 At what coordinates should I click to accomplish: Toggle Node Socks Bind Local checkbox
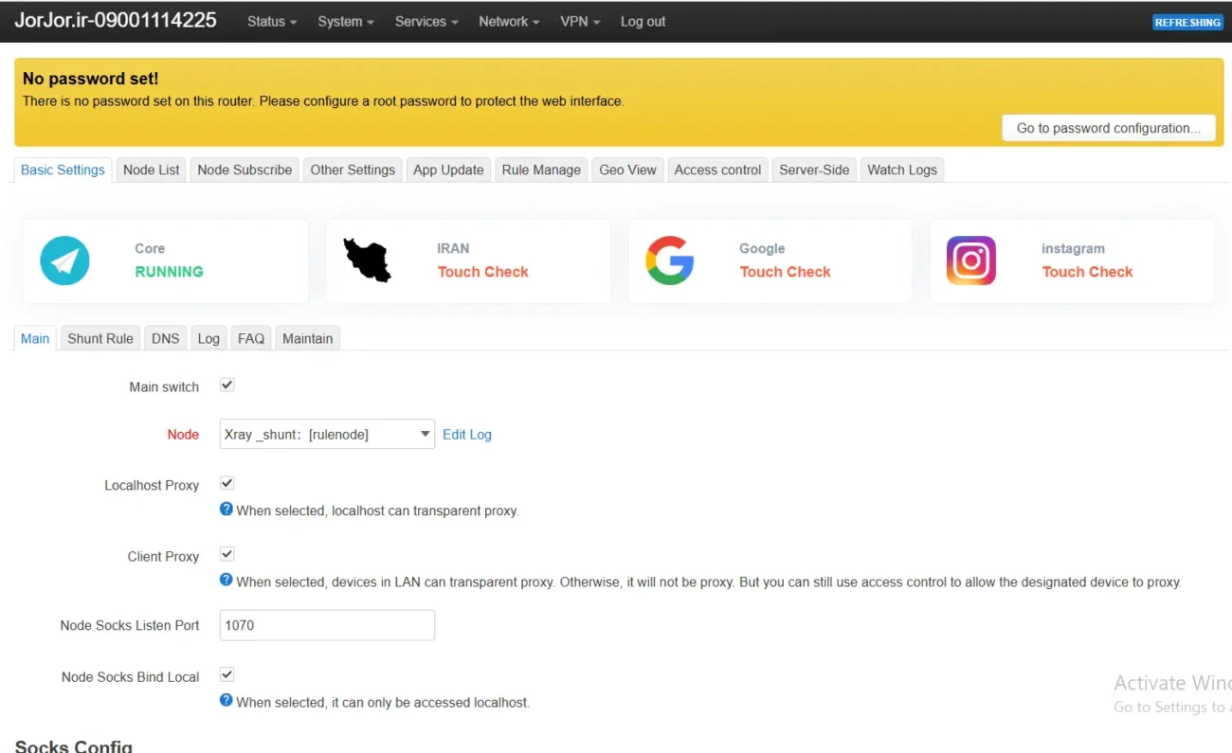[x=226, y=675]
